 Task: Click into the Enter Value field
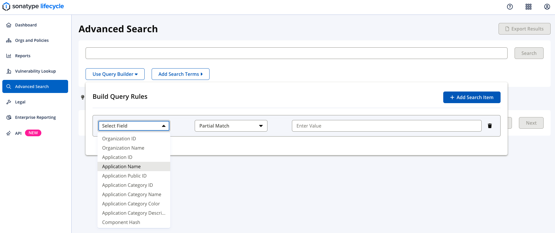point(386,126)
